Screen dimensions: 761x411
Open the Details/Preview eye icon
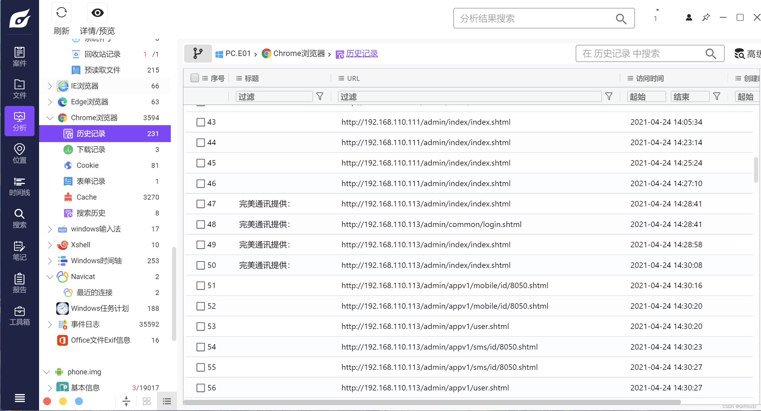click(x=97, y=13)
